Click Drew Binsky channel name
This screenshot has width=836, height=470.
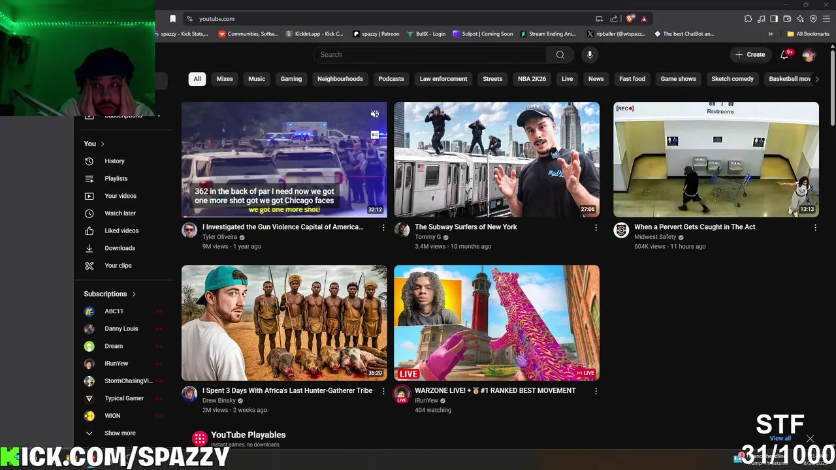[x=219, y=400]
